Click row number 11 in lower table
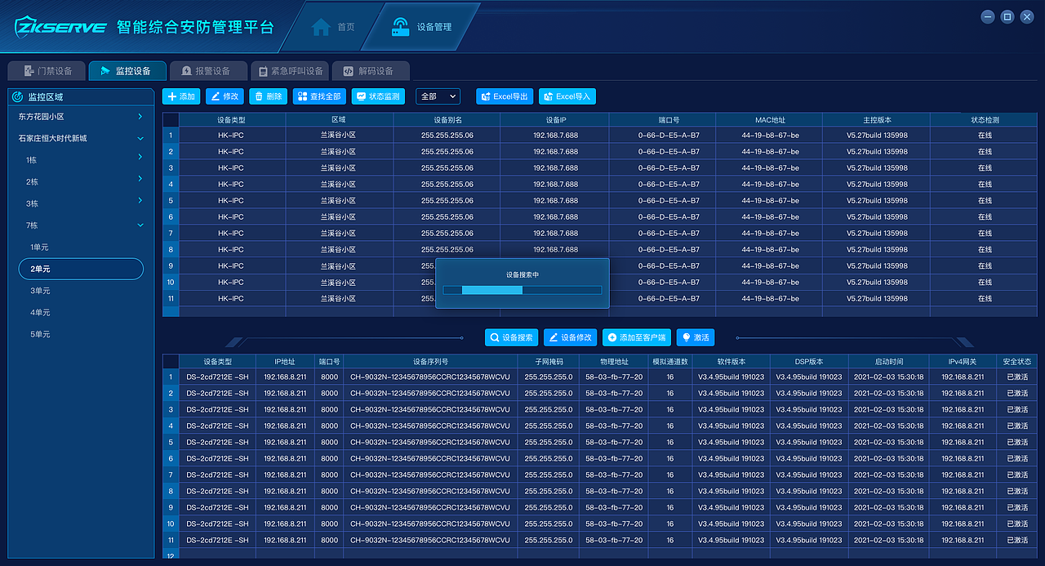Image resolution: width=1045 pixels, height=566 pixels. 171,541
